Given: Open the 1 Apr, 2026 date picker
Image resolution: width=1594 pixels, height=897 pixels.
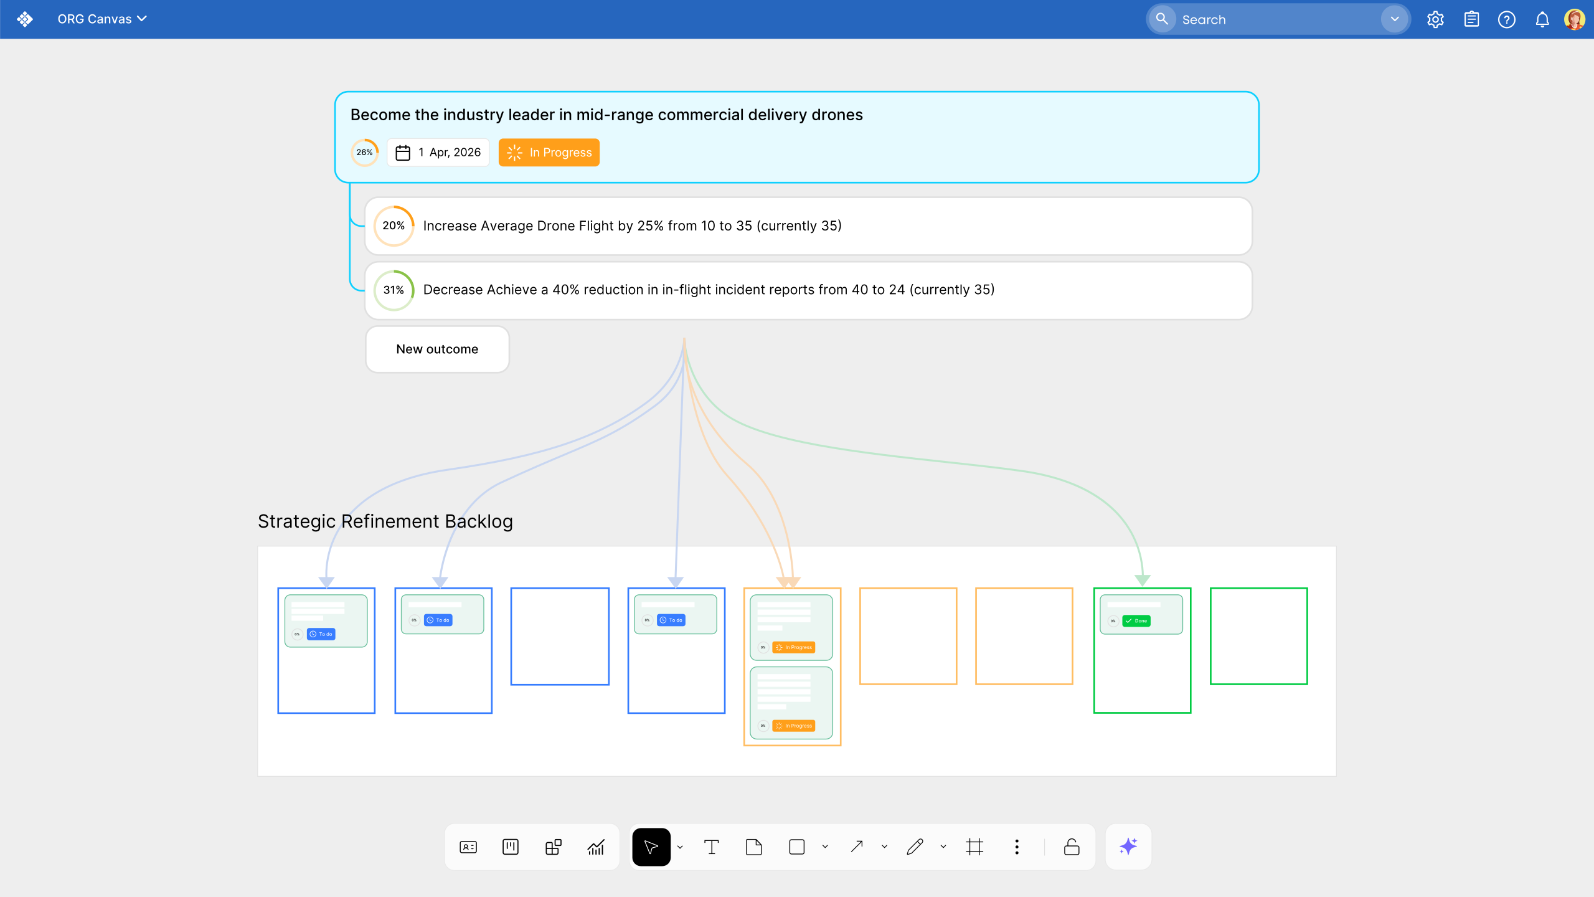Looking at the screenshot, I should [438, 153].
